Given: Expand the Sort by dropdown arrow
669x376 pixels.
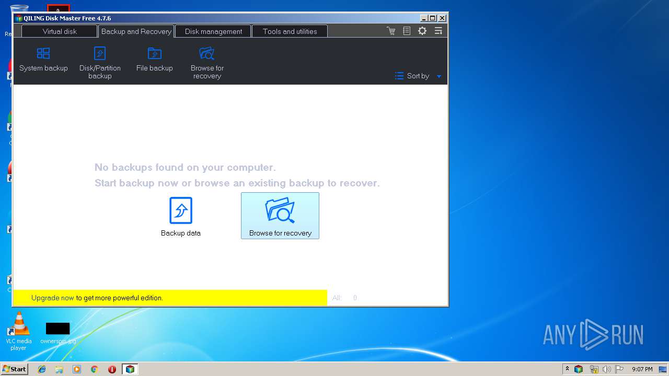Looking at the screenshot, I should (x=439, y=76).
